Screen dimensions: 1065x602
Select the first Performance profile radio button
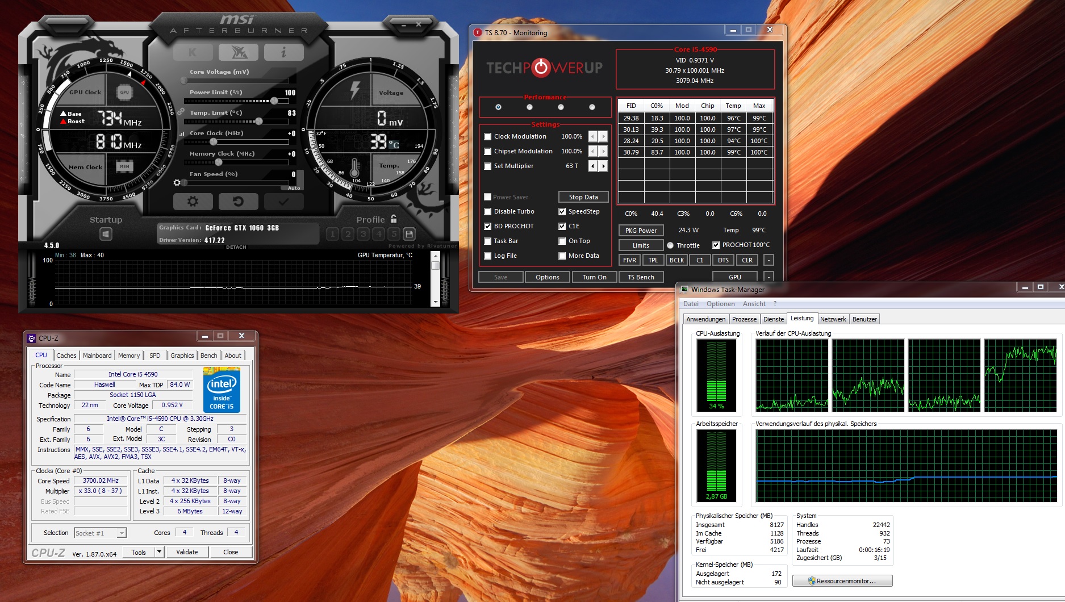tap(498, 107)
